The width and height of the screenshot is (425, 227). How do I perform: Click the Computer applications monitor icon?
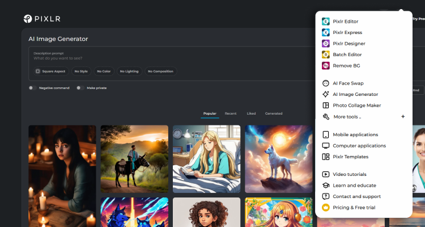click(325, 146)
